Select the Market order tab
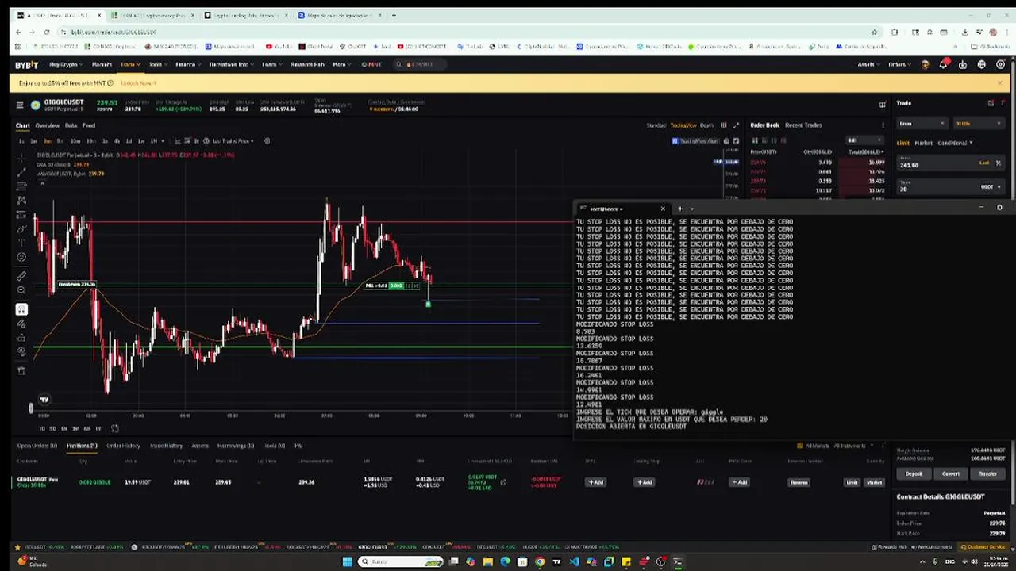 click(923, 143)
